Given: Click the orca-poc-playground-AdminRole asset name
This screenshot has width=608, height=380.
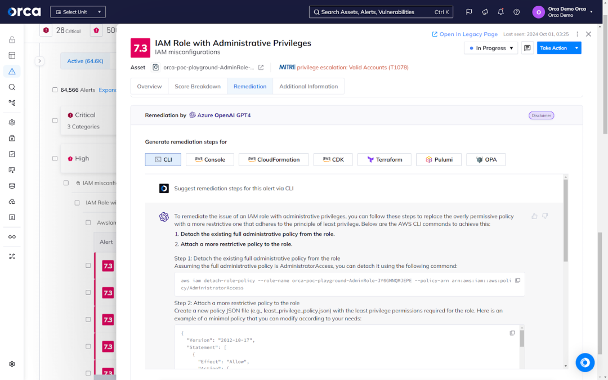Looking at the screenshot, I should 209,68.
